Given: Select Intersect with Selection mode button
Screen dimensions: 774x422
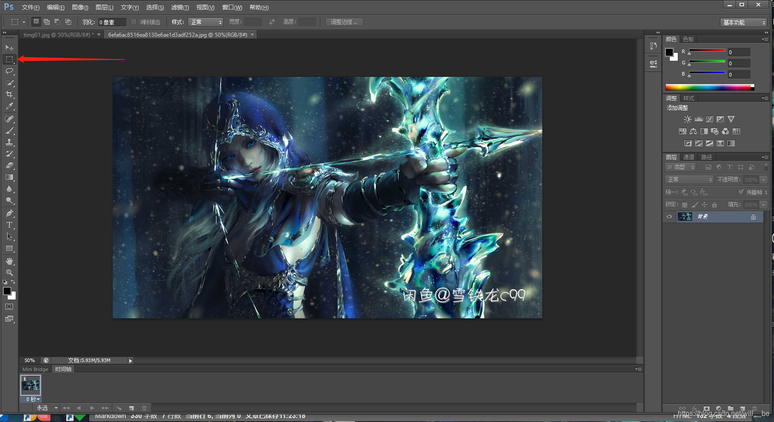Looking at the screenshot, I should (x=68, y=21).
